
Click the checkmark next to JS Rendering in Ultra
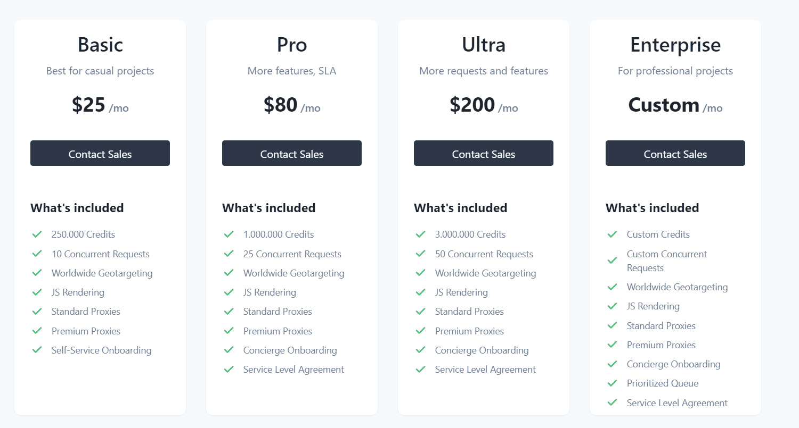pos(421,292)
